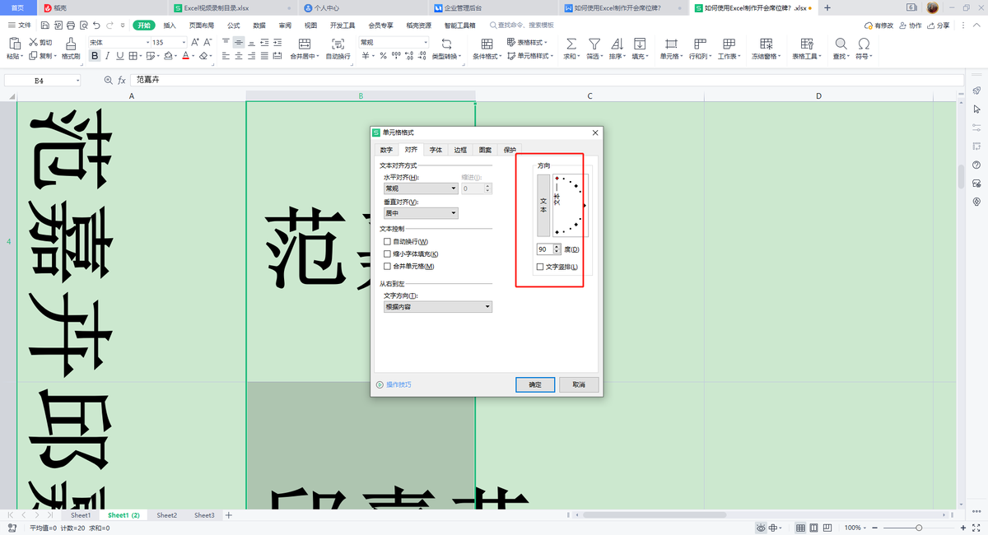
Task: Open the 文字方向 dropdown showing 根据内容
Action: [x=438, y=307]
